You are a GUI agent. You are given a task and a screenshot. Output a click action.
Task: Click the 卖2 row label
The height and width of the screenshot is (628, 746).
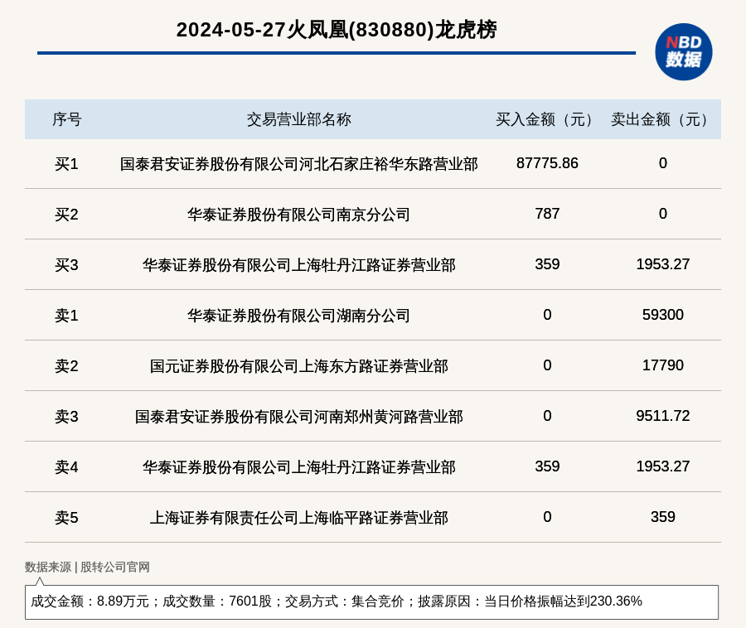(x=66, y=366)
